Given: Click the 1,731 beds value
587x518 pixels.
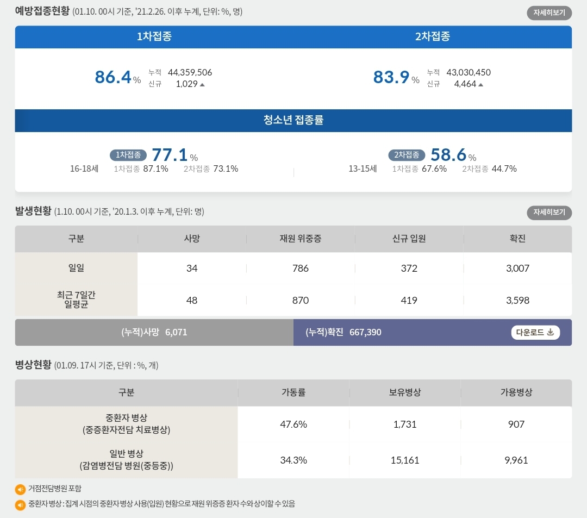Looking at the screenshot, I should point(405,425).
